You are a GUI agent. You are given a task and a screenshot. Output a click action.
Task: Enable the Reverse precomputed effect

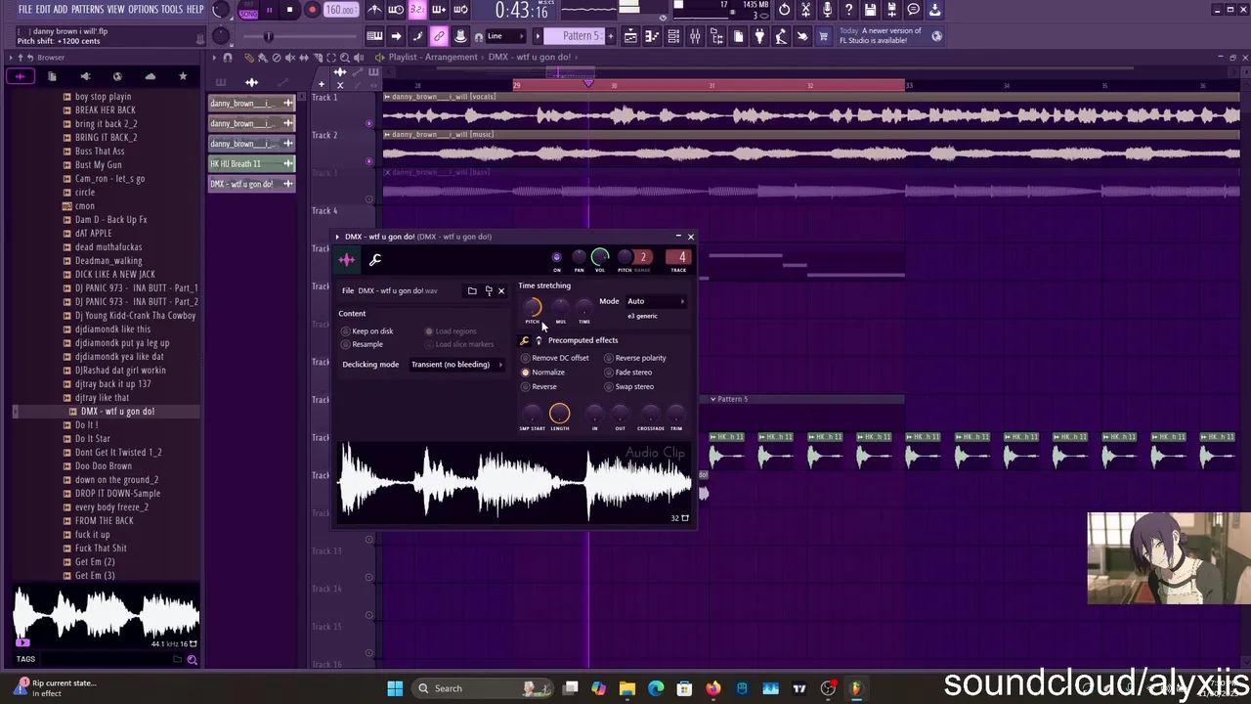(539, 386)
